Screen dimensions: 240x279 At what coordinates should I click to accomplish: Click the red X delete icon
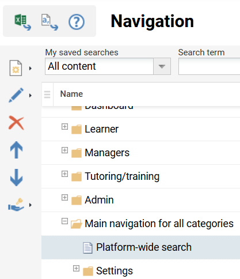point(16,123)
